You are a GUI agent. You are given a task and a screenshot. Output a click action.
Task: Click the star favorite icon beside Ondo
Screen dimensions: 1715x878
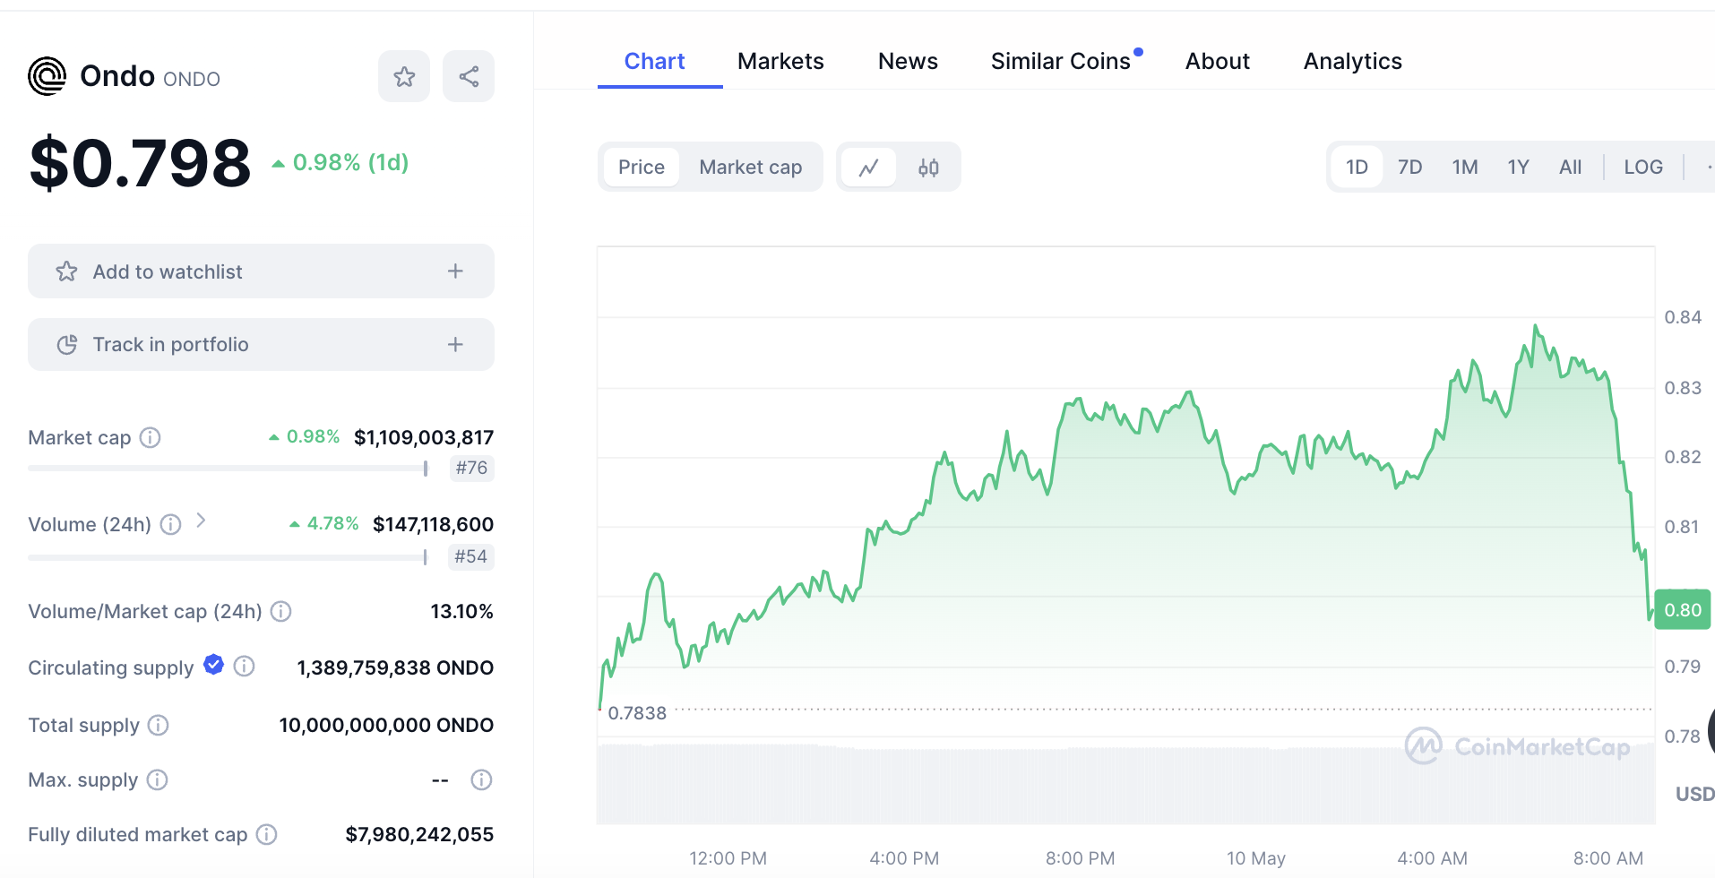(x=404, y=77)
